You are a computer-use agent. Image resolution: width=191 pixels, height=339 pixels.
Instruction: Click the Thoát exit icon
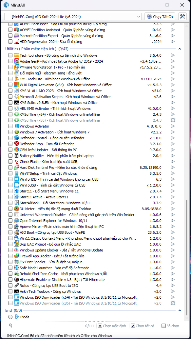(17, 317)
